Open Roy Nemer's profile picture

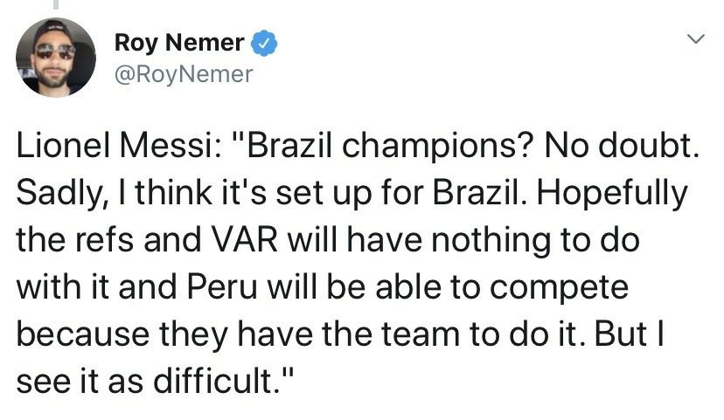tap(56, 57)
